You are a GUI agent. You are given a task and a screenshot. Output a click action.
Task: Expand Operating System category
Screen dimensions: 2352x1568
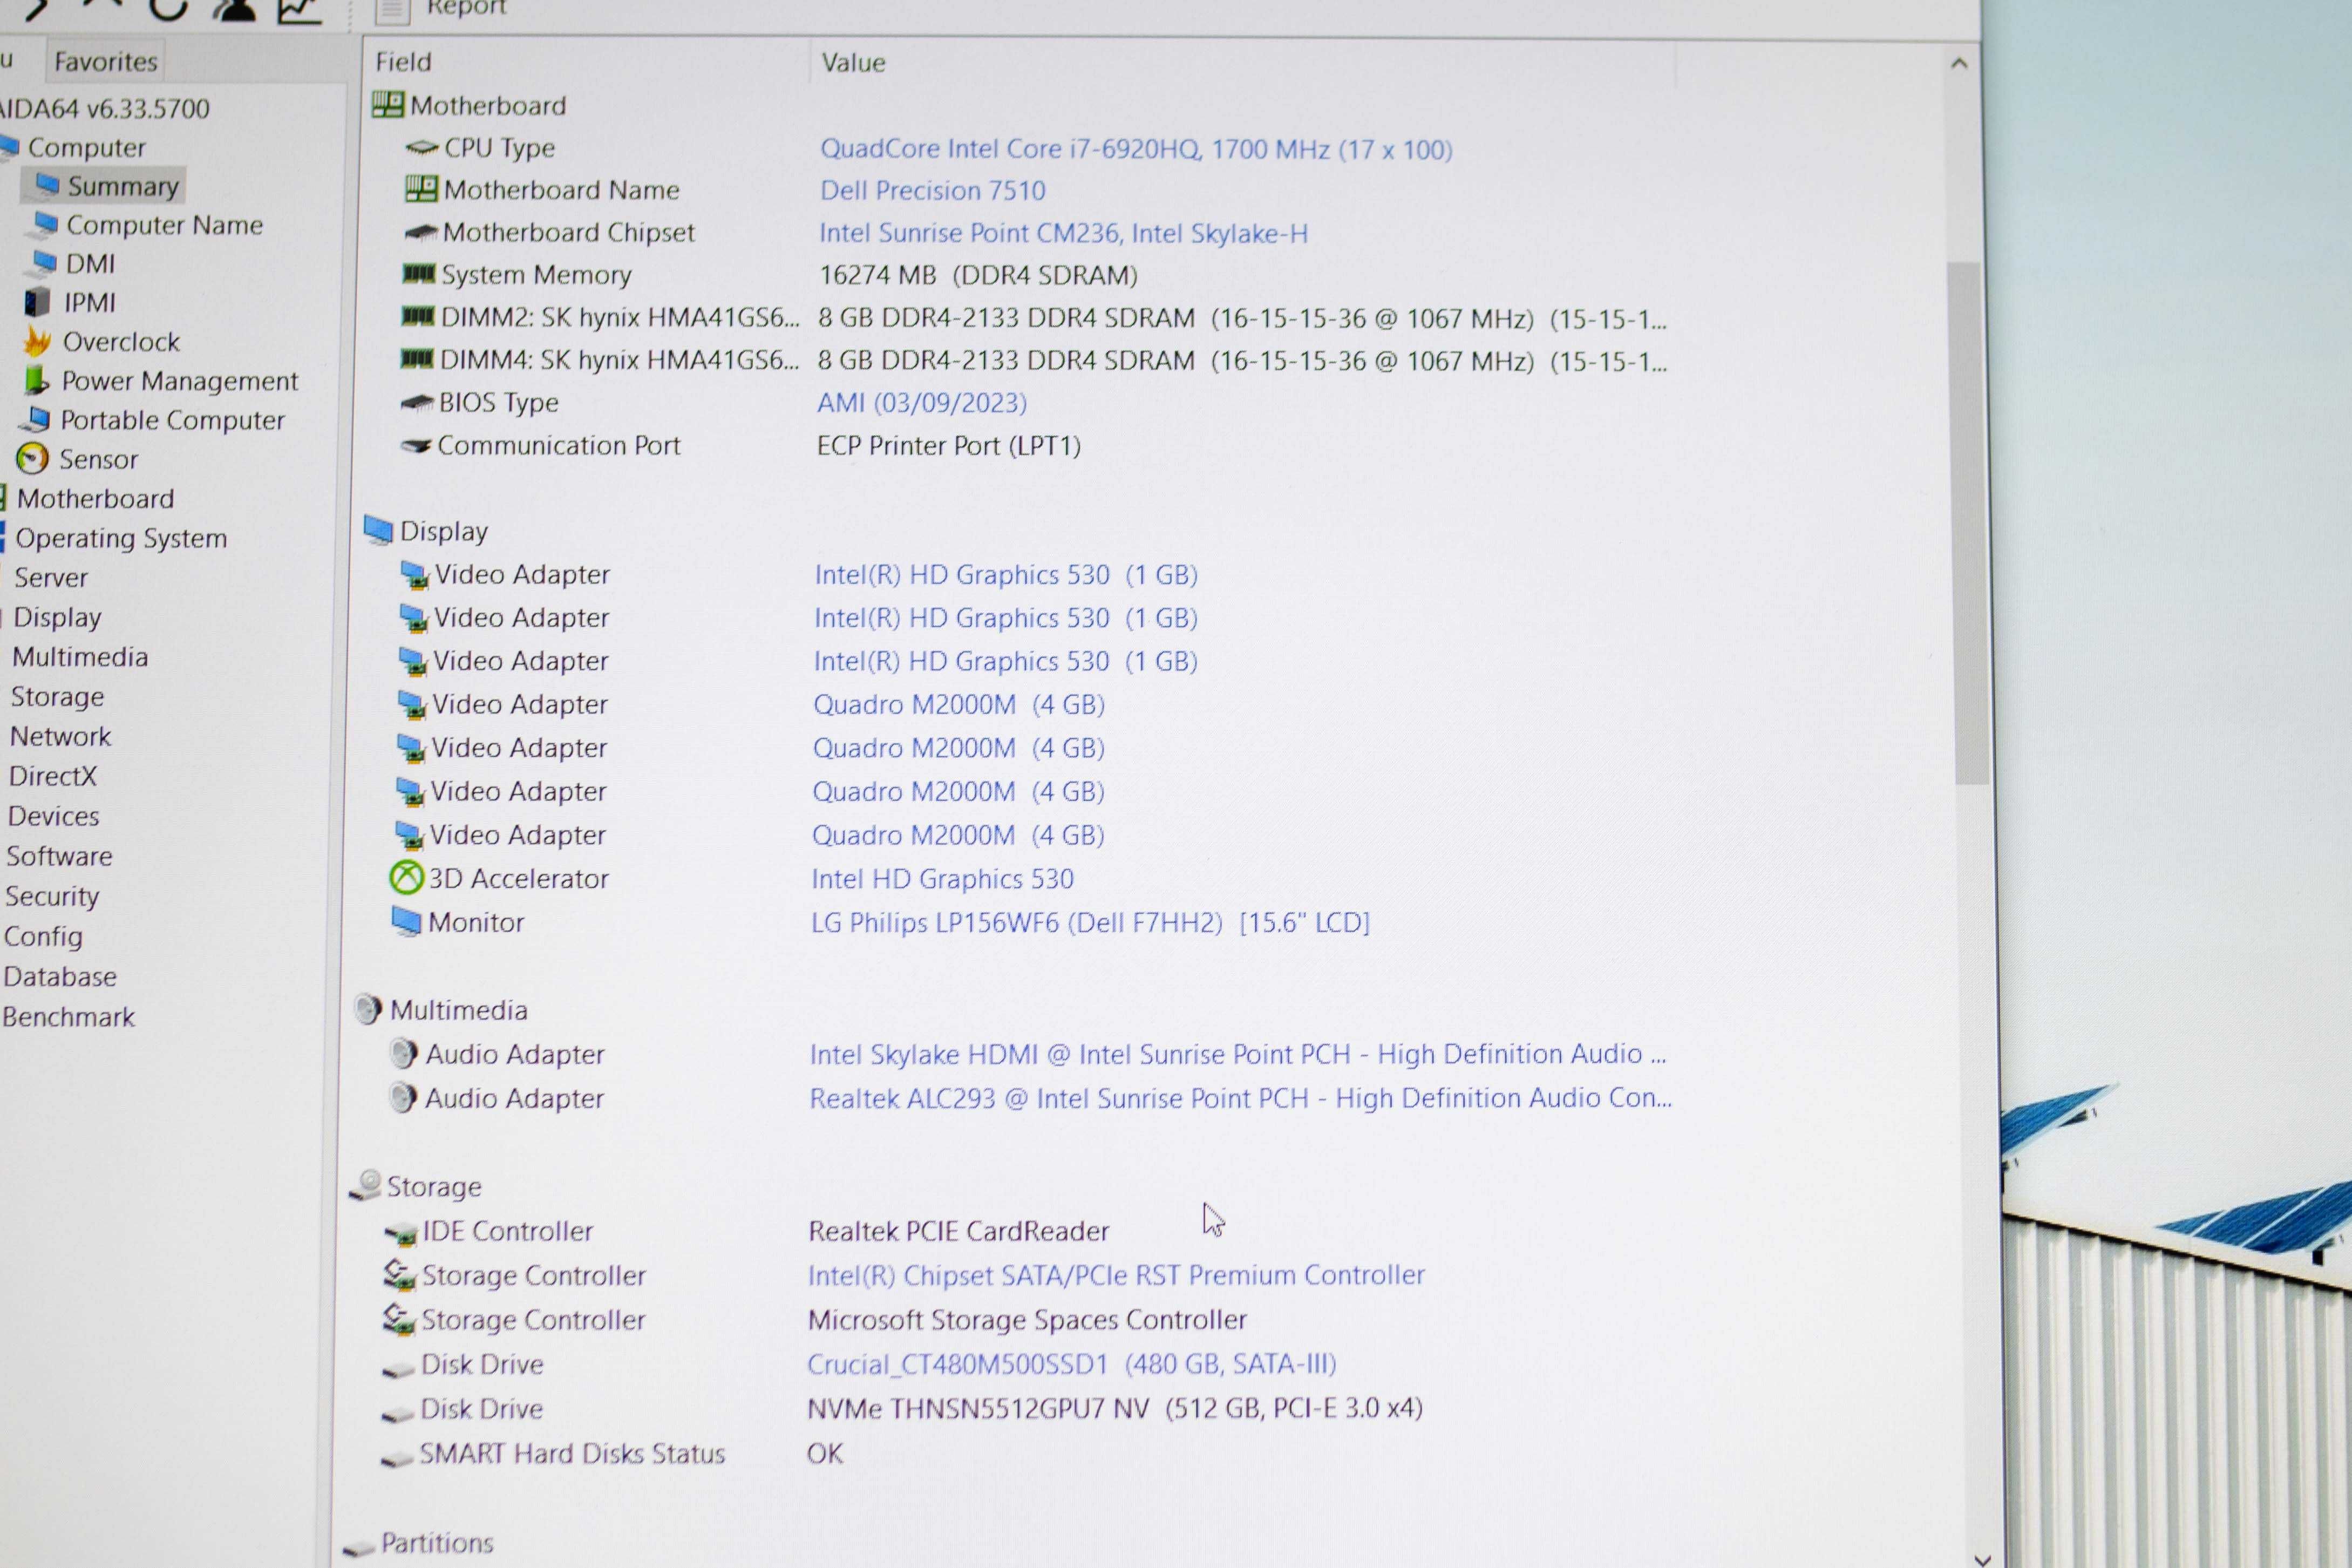pos(121,538)
